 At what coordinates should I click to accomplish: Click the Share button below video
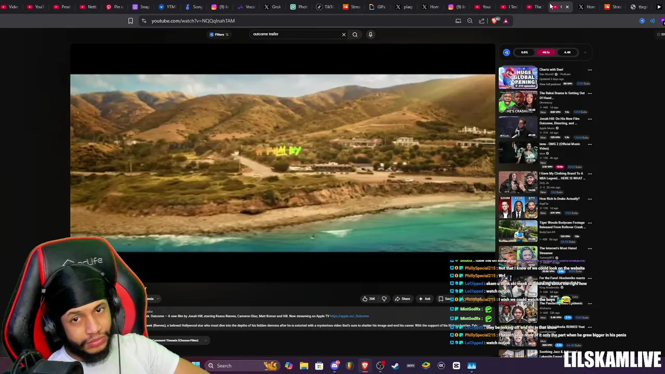pyautogui.click(x=403, y=299)
